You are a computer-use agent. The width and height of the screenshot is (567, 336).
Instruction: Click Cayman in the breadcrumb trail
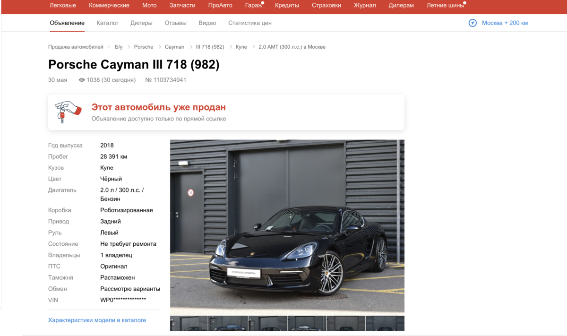click(174, 47)
